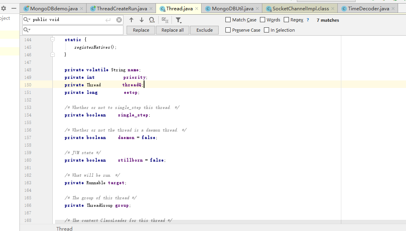Insert new line icon in find field
Viewport: 406px width, 231px height.
click(108, 20)
